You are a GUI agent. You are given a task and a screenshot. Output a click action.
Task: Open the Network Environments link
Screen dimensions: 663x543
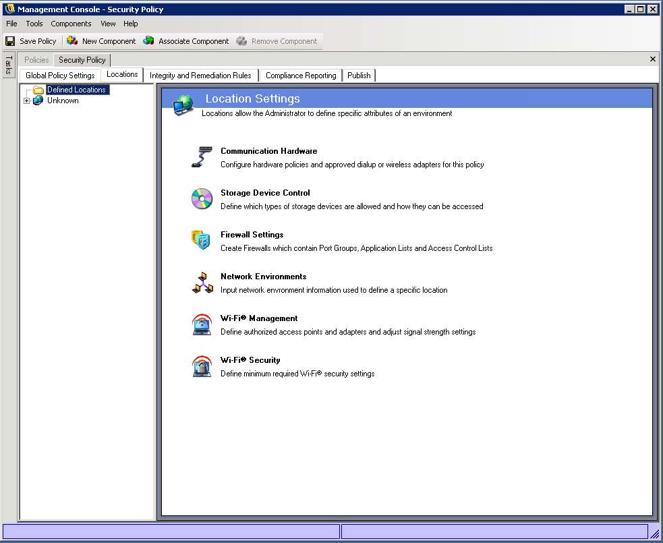(264, 277)
